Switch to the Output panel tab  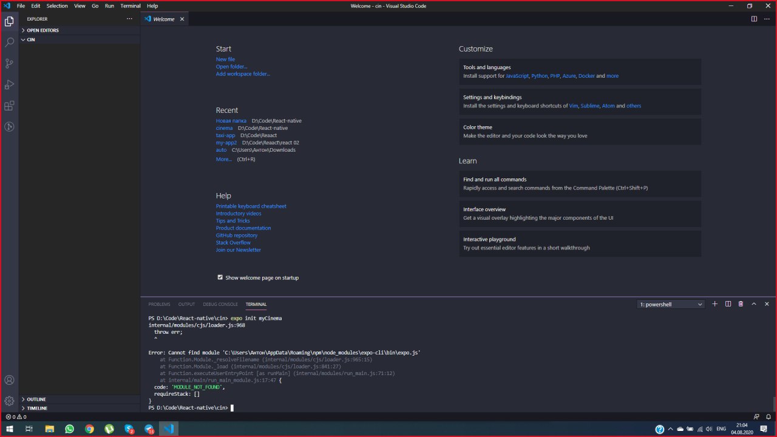(186, 304)
